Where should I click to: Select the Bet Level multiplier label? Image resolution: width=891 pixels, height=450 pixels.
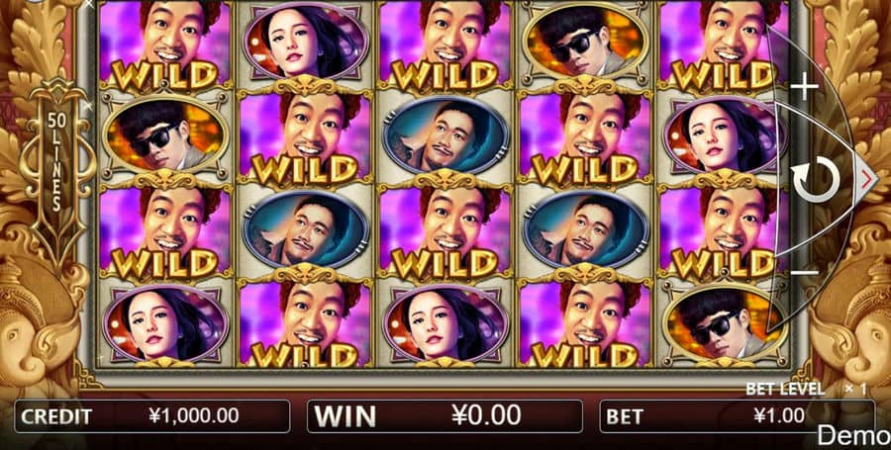tap(806, 389)
